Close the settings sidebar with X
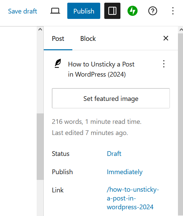This screenshot has height=216, width=183. coord(166,38)
